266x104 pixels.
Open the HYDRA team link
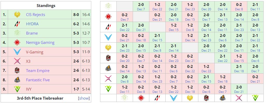(32, 24)
